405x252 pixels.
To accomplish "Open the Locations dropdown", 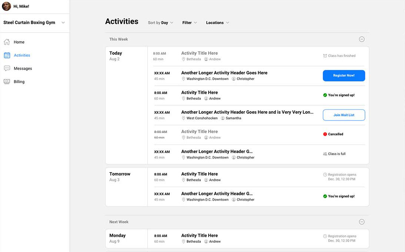I will 218,23.
